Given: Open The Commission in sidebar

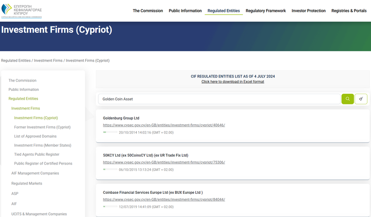Looking at the screenshot, I should tap(22, 81).
